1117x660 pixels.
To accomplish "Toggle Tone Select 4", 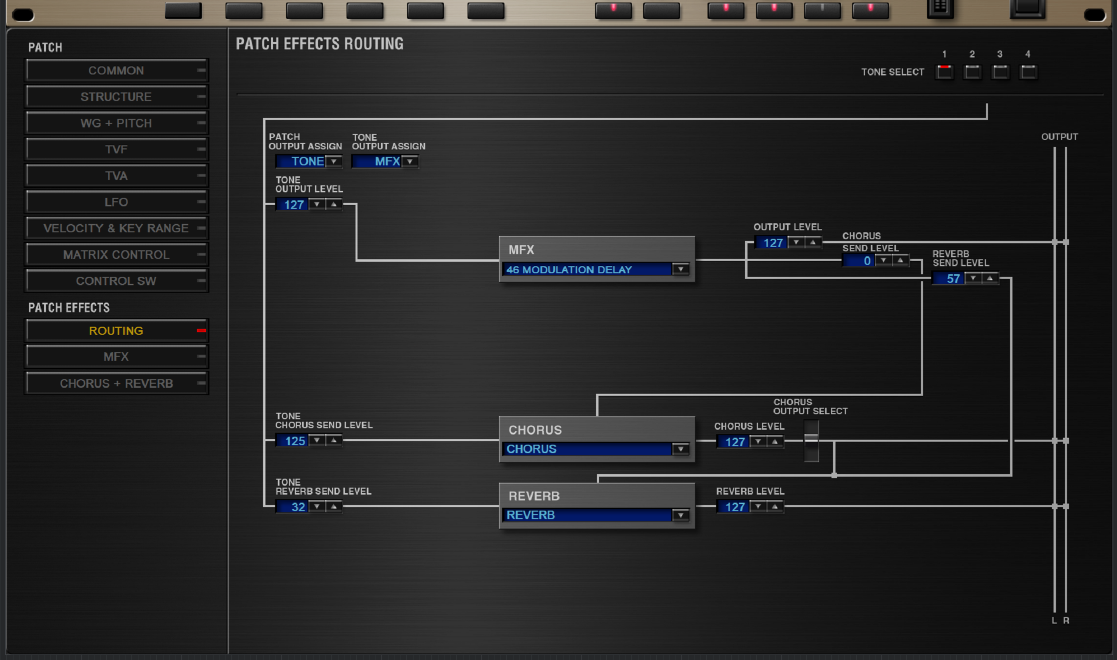I will pyautogui.click(x=1028, y=72).
